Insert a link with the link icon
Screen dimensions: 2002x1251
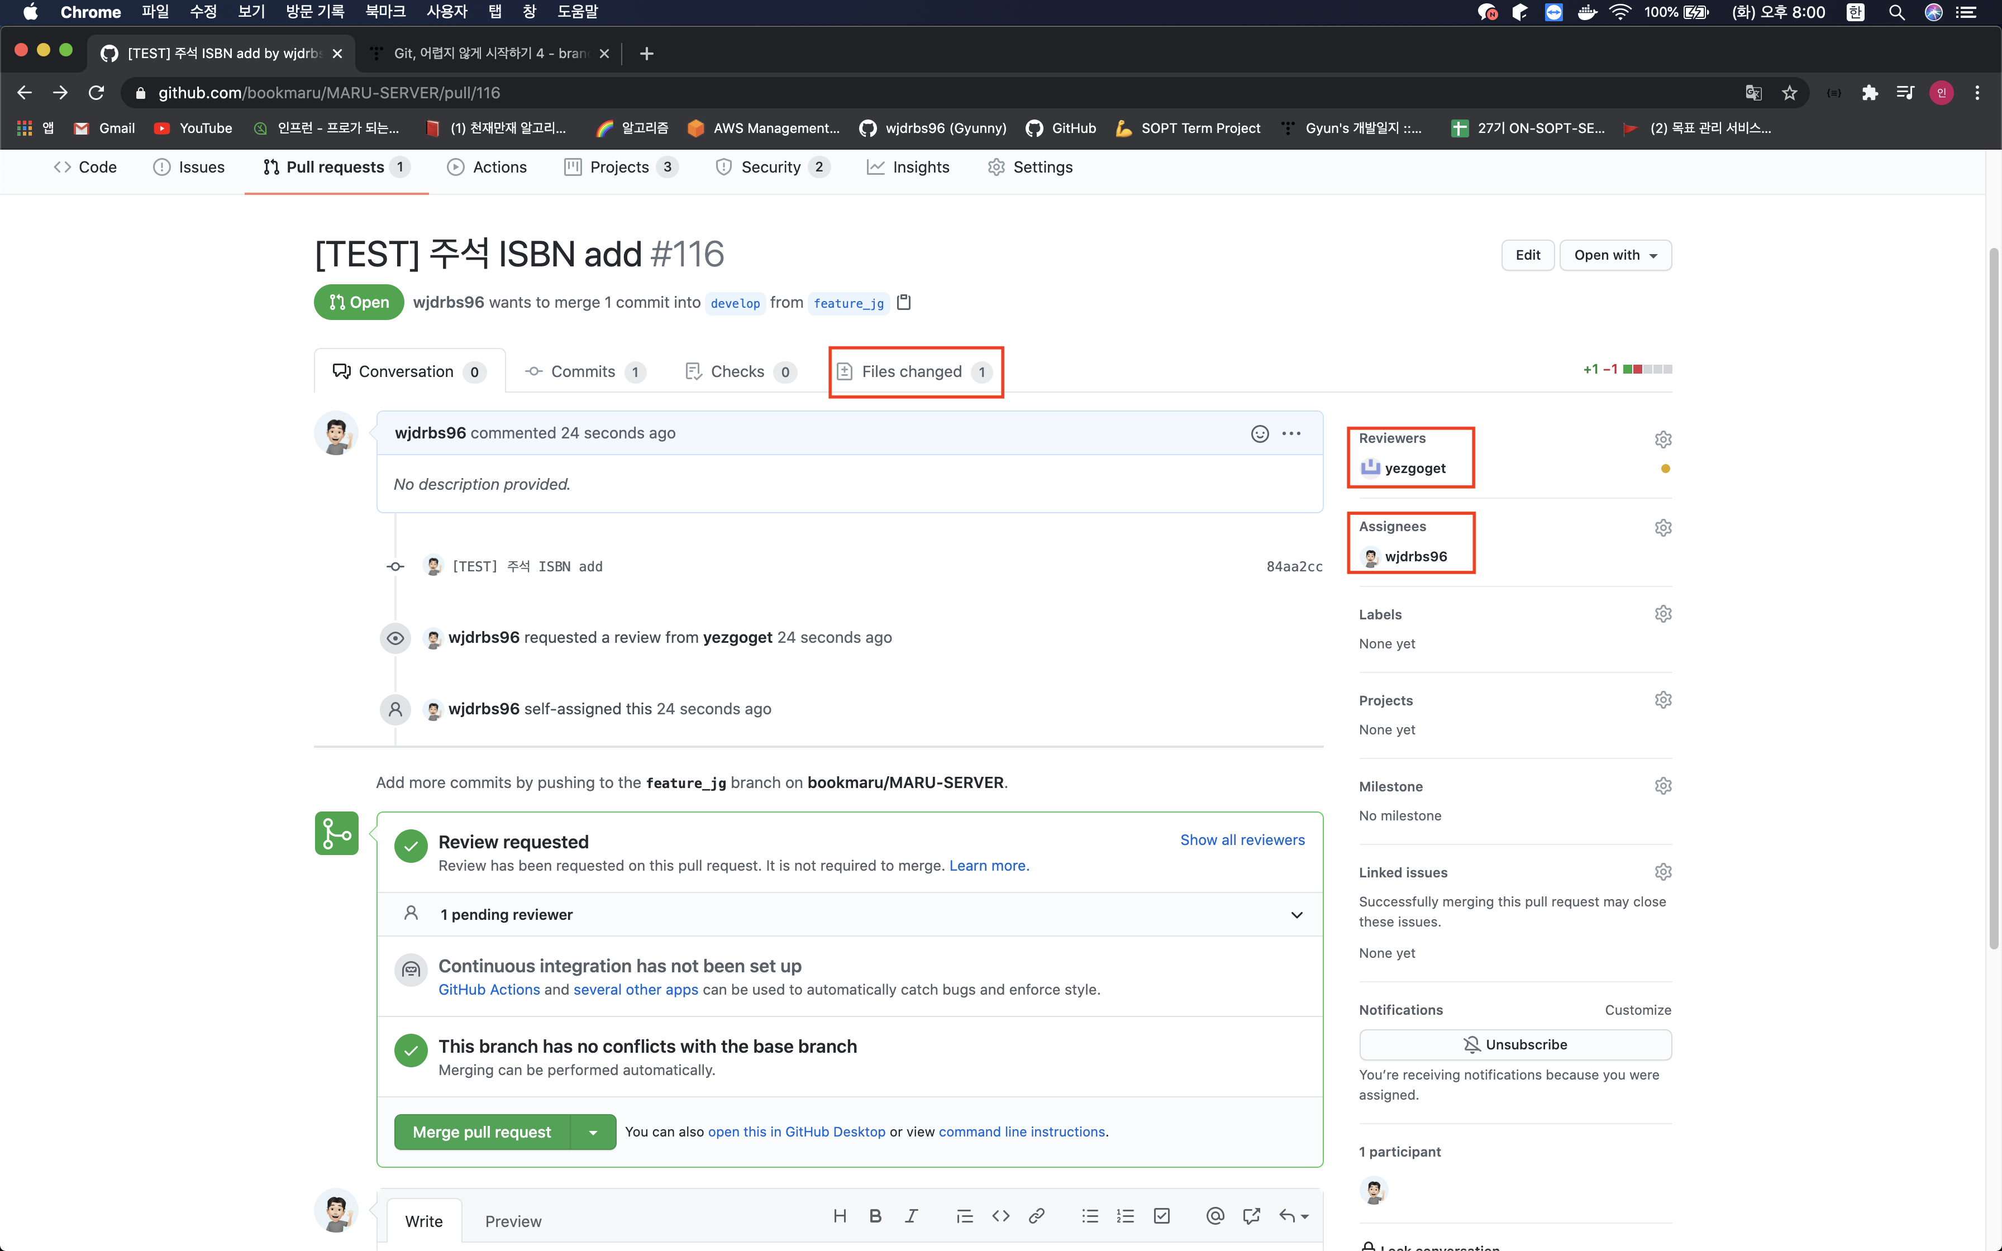pos(1036,1215)
